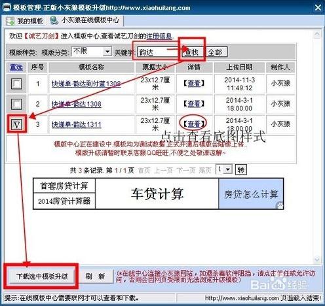
Task: Click the app icon in title bar
Action: (7, 7)
